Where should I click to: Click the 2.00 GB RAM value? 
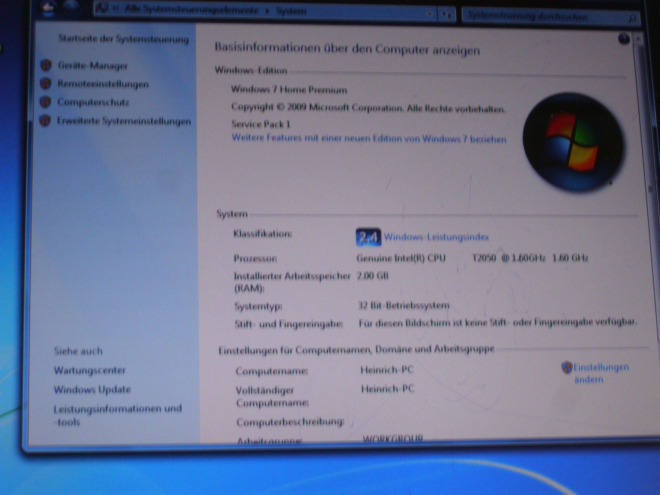coord(373,275)
